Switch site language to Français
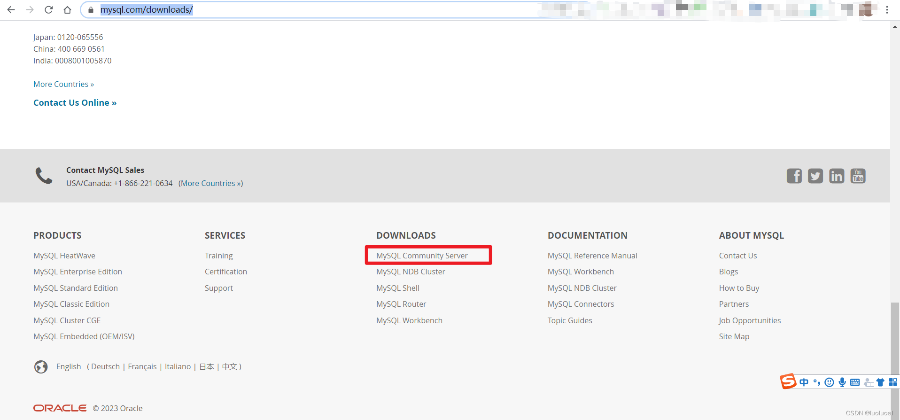900x420 pixels. tap(142, 366)
